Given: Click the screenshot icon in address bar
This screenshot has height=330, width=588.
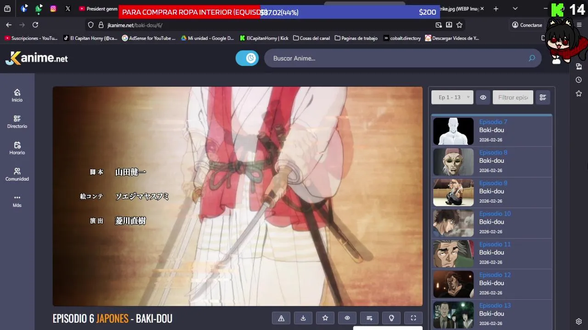Looking at the screenshot, I should click(x=439, y=25).
